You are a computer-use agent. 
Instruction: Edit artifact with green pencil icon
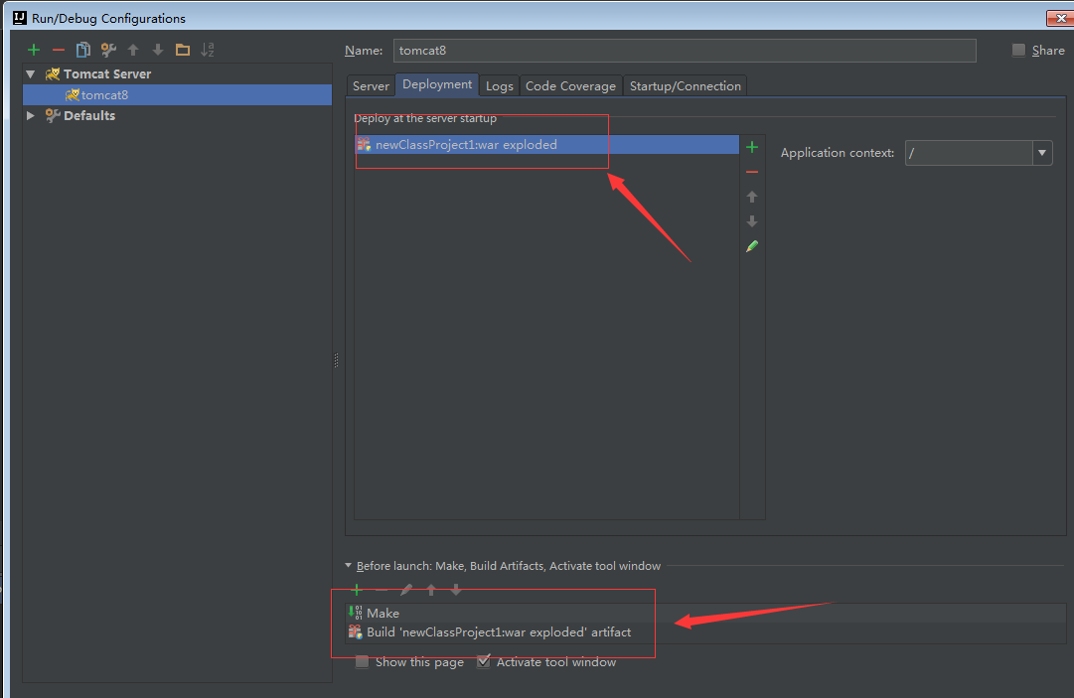[752, 245]
